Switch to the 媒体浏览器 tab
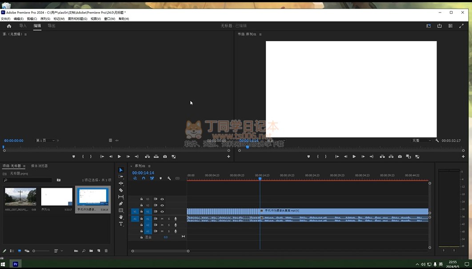This screenshot has height=269, width=472. pos(39,166)
